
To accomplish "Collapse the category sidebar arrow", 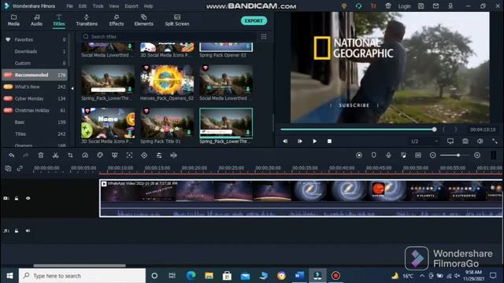I will click(x=72, y=88).
